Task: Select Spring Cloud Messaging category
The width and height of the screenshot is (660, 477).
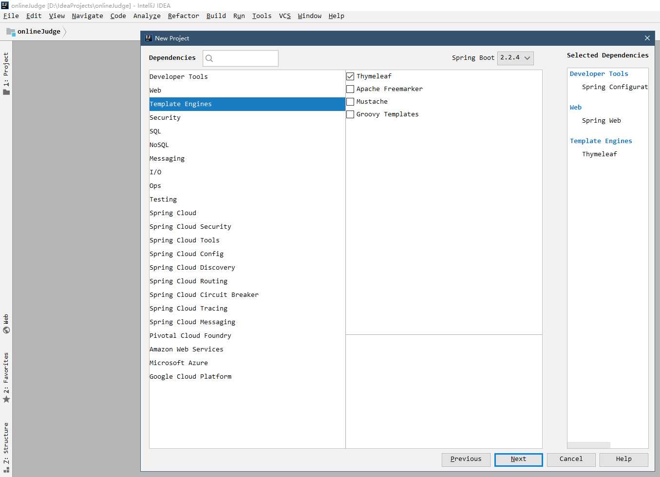Action: (247, 322)
